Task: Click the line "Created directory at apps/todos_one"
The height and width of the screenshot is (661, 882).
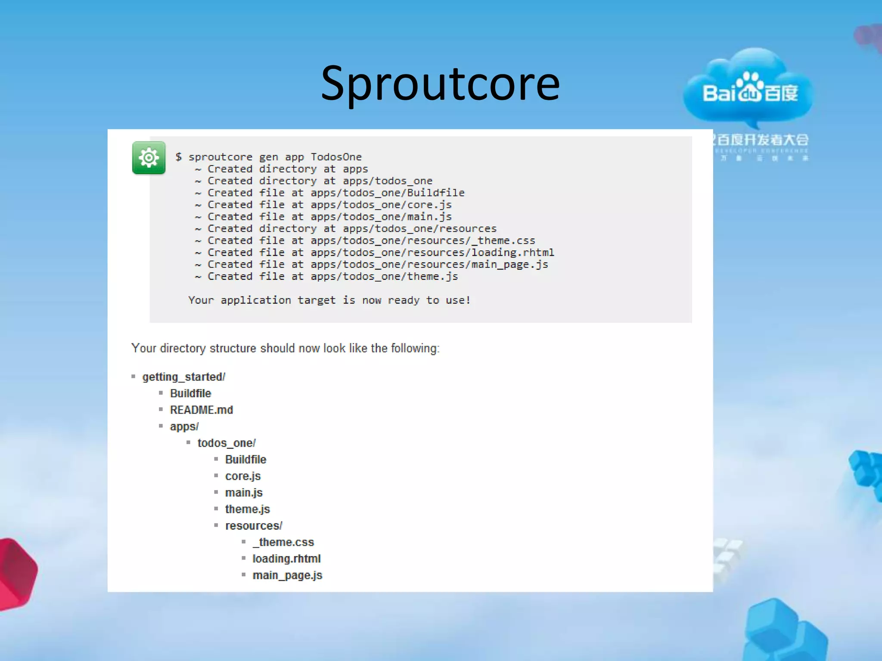Action: pyautogui.click(x=314, y=181)
